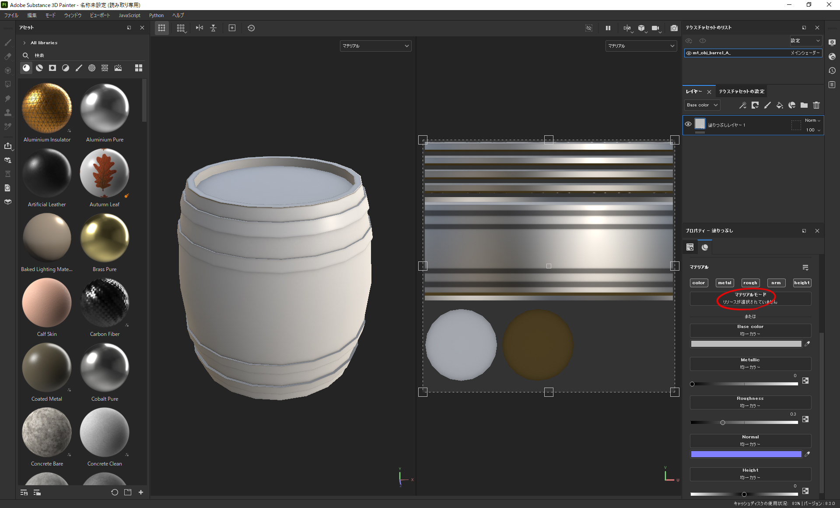840x508 pixels.
Task: Switch asset view to grid layout
Action: pyautogui.click(x=139, y=68)
